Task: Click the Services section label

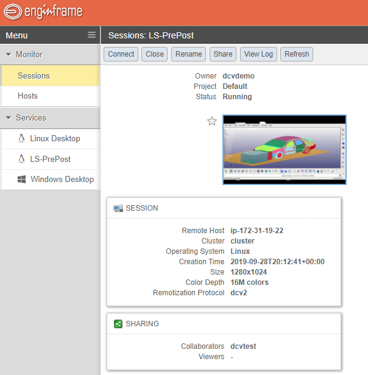Action: [x=31, y=118]
